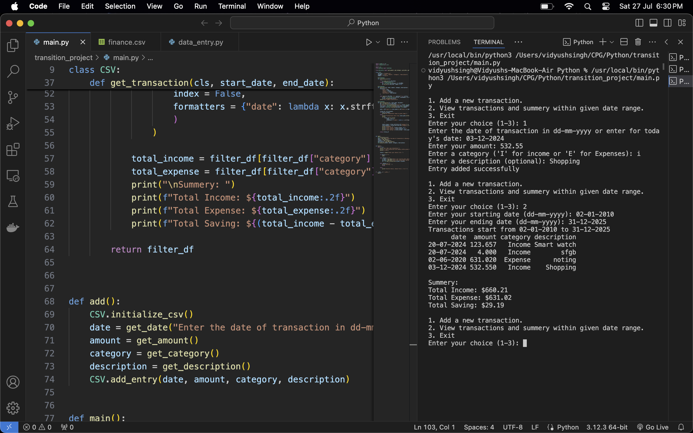
Task: Open the Terminal menu in menu bar
Action: [232, 6]
